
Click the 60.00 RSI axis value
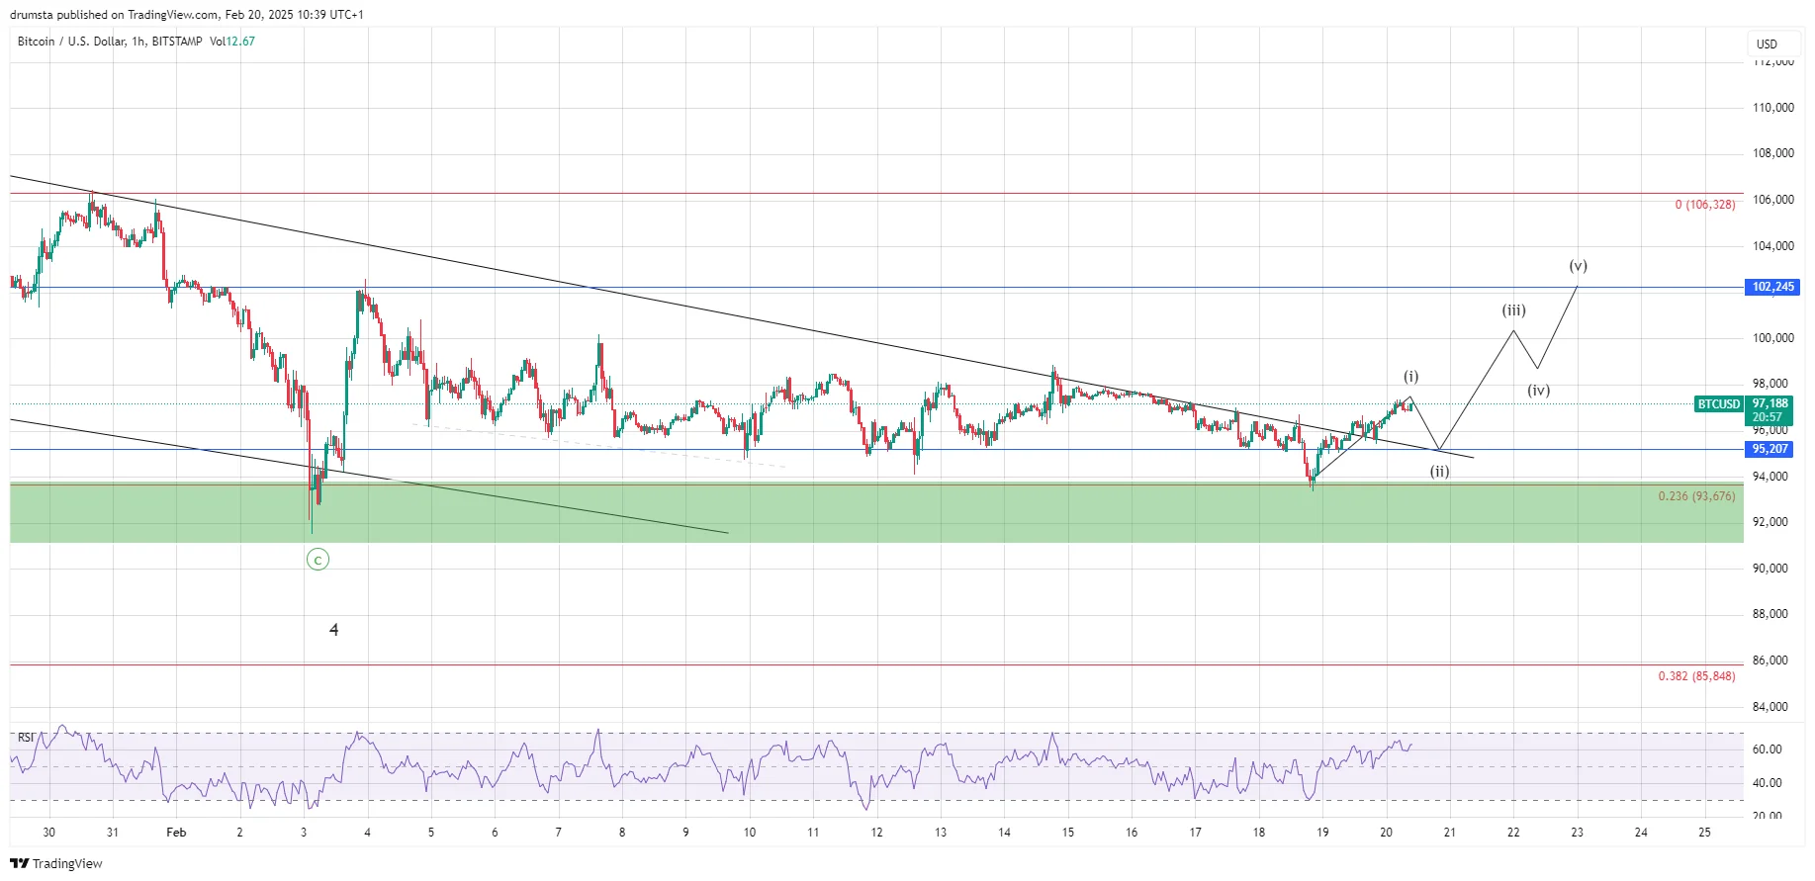tap(1767, 749)
